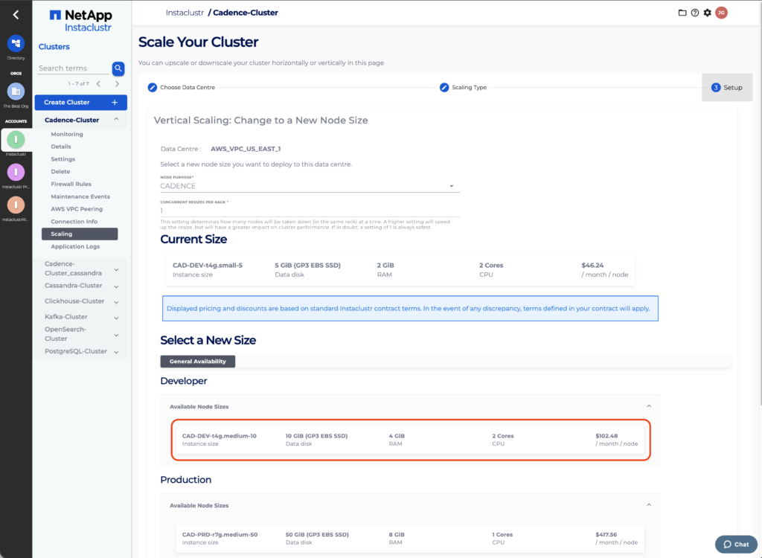Click the Create Cluster button
The height and width of the screenshot is (558, 762).
80,103
